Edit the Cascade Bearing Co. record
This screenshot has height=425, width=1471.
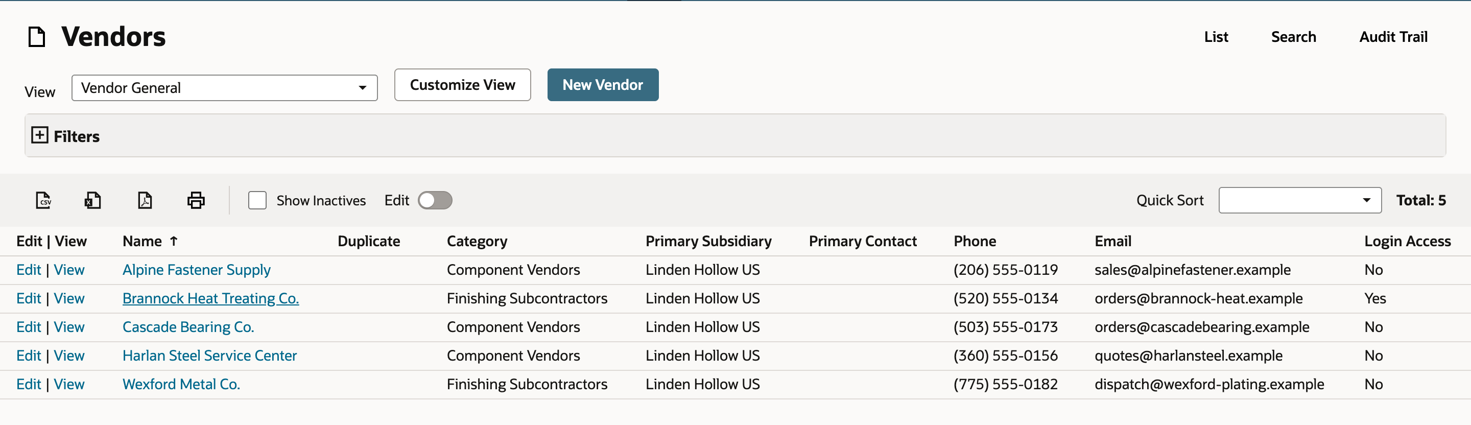(x=29, y=327)
